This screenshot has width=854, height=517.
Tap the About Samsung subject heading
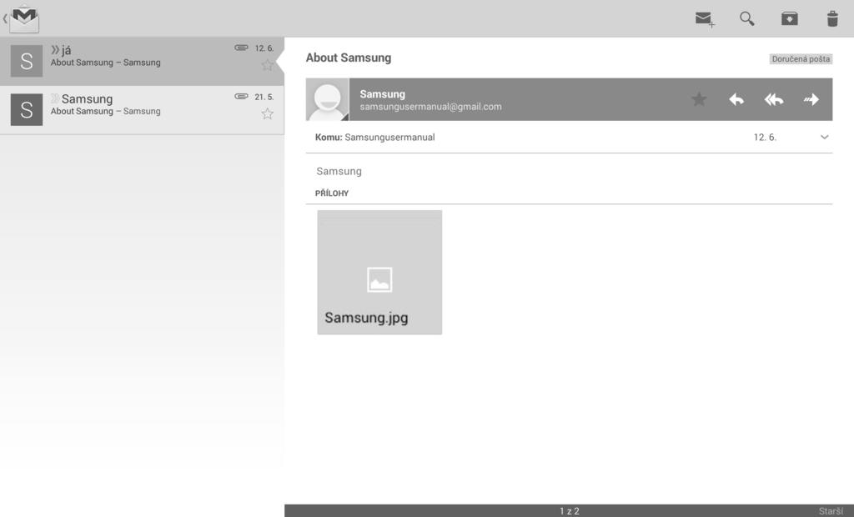point(348,58)
